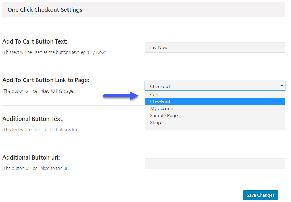Click the Additional Button url input field
This screenshot has width=291, height=202.
point(215,163)
